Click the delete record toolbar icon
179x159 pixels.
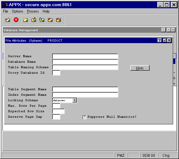tap(50, 20)
